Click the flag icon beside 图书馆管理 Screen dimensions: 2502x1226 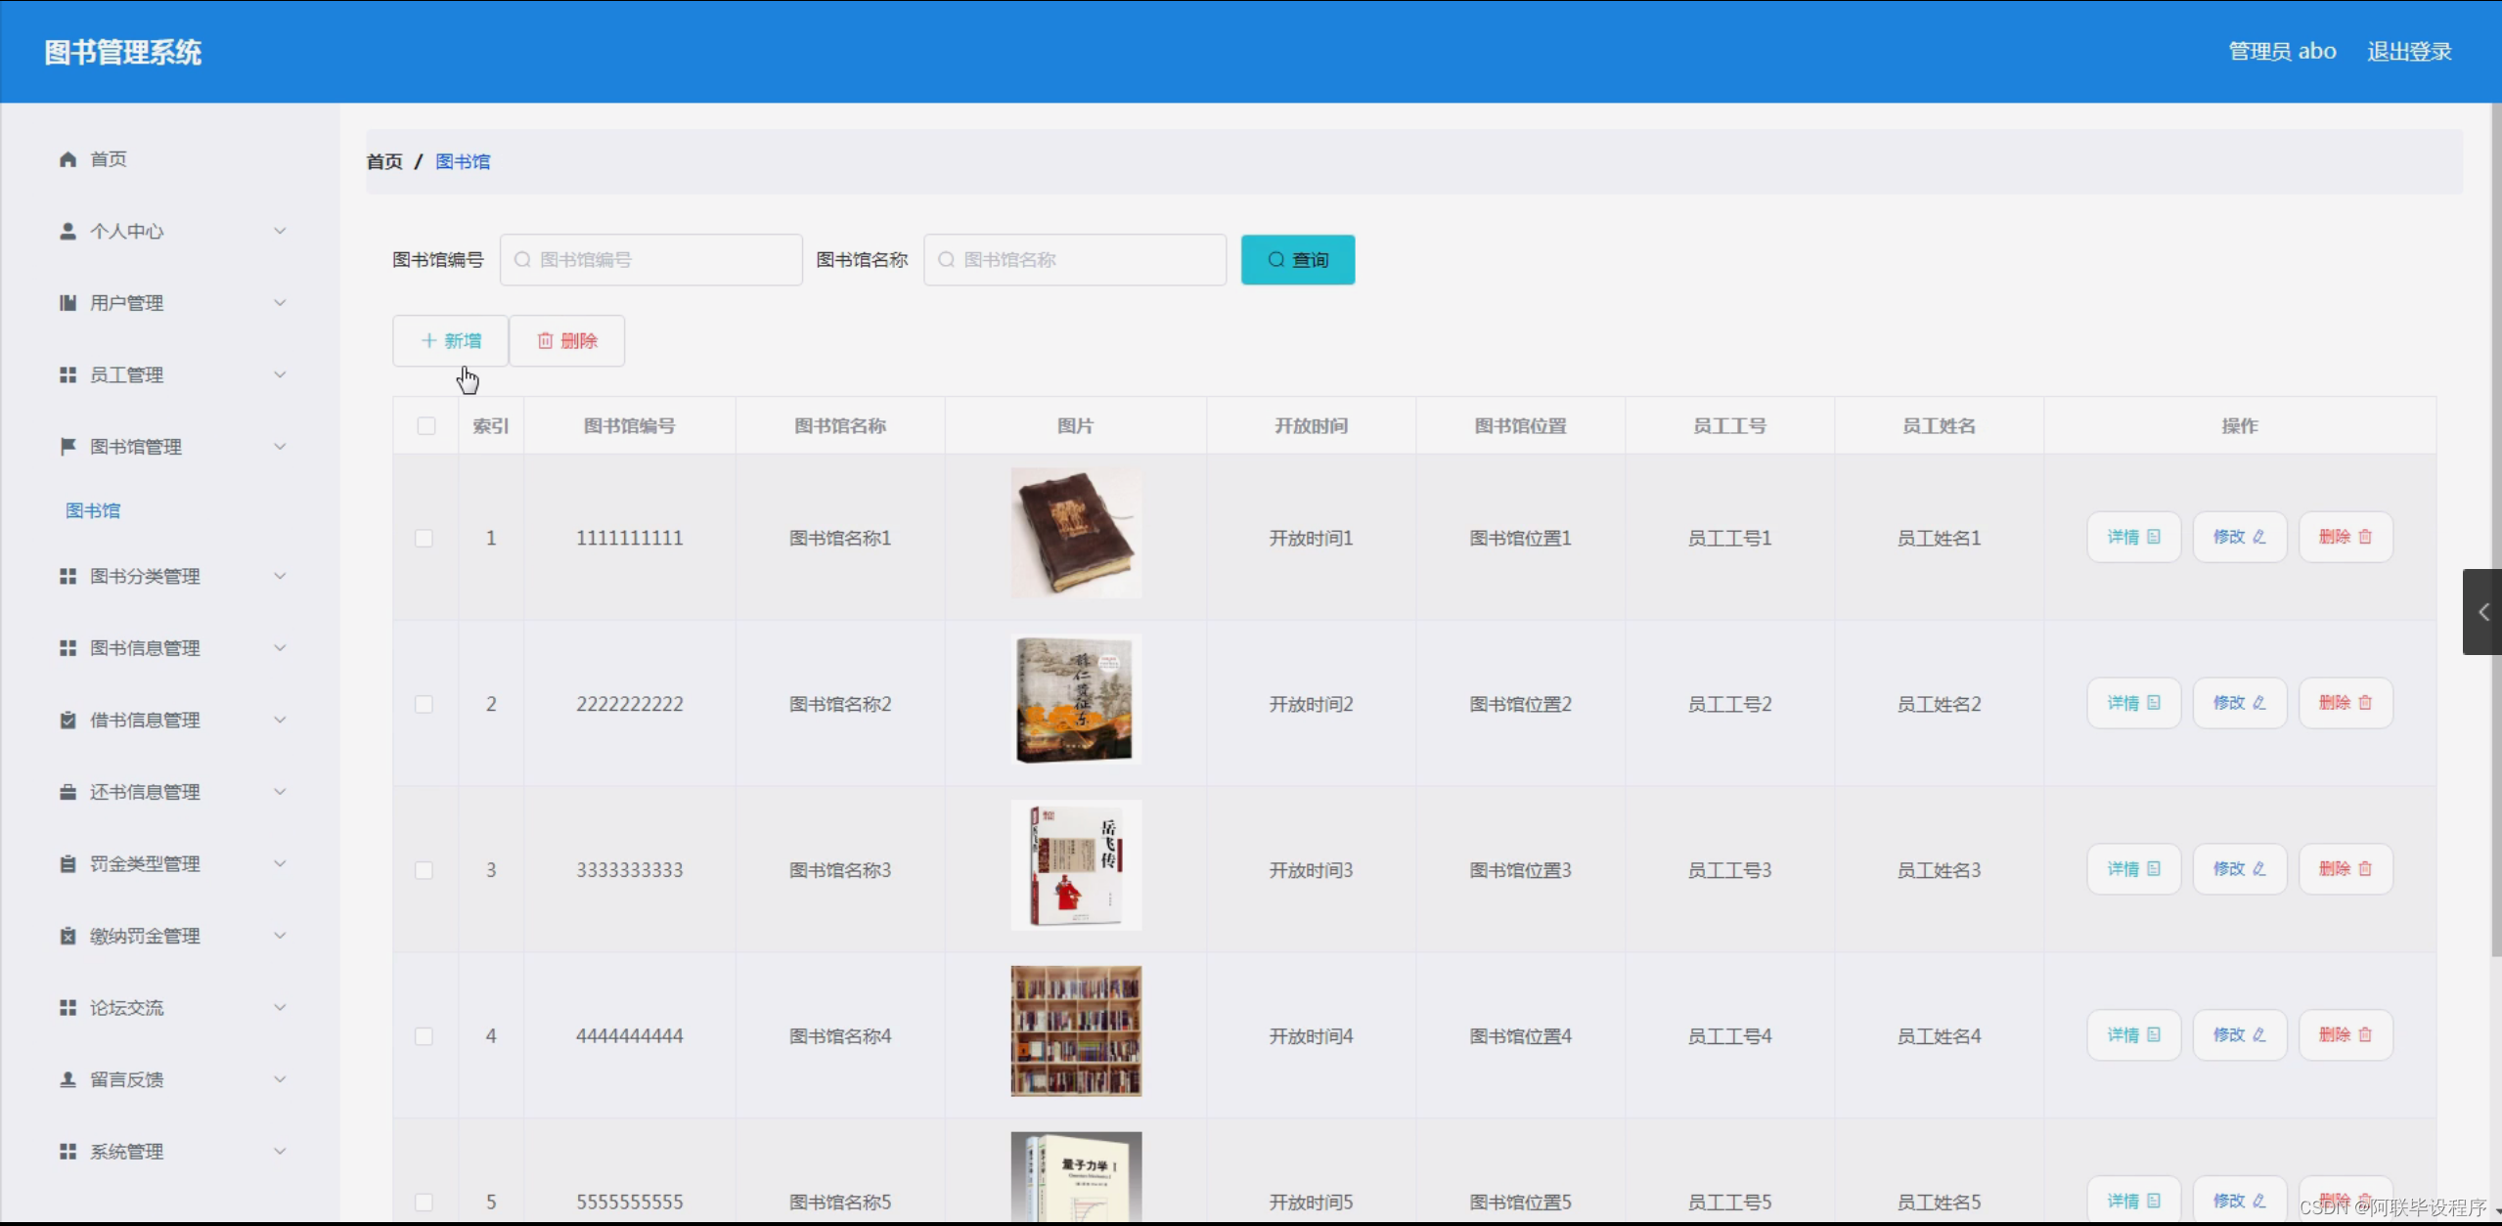67,447
